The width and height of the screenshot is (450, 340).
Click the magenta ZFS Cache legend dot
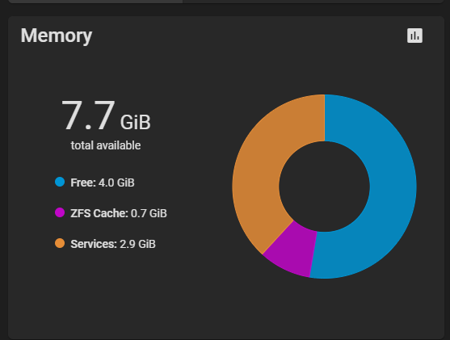60,212
